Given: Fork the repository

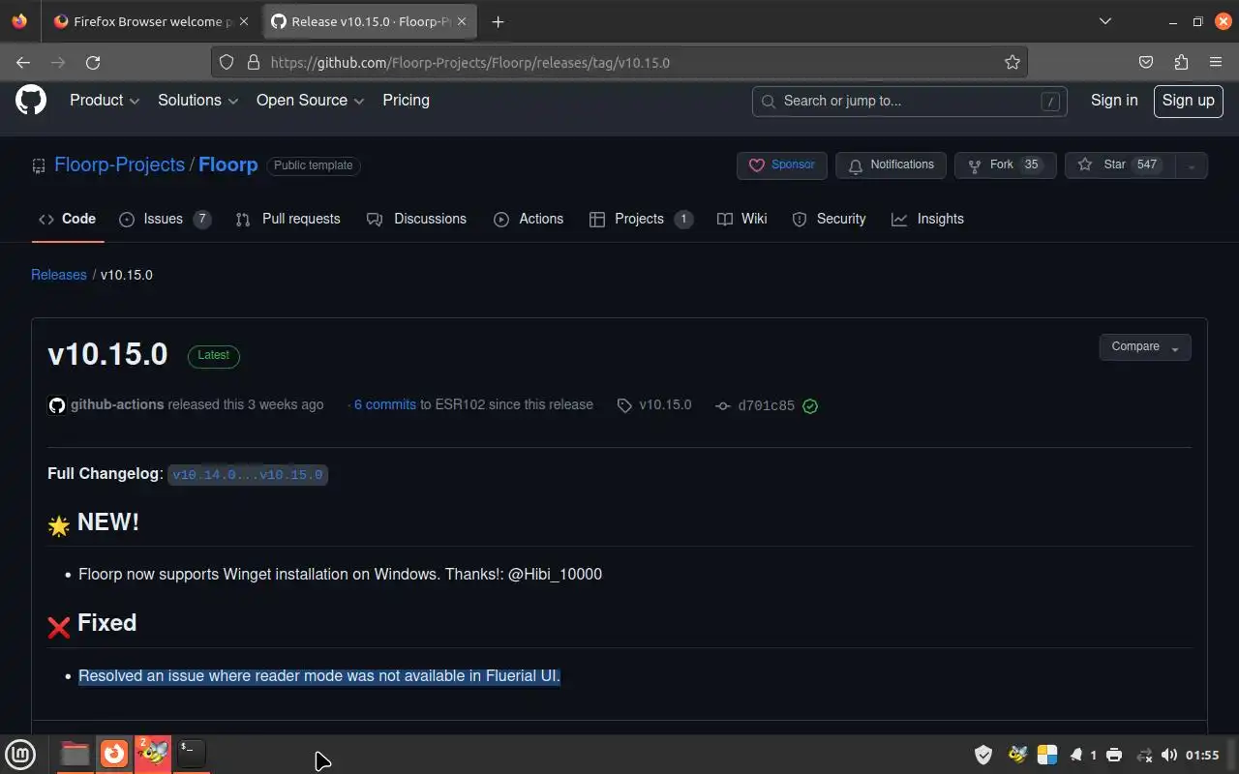Looking at the screenshot, I should pyautogui.click(x=1005, y=165).
